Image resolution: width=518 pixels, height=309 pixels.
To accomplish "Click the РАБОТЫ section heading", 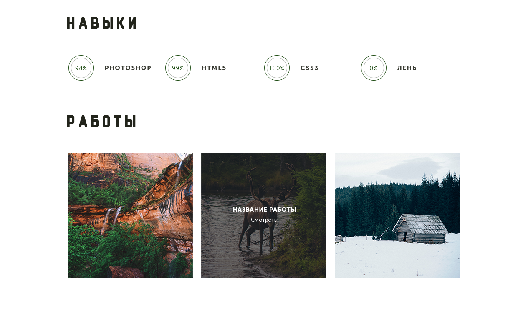I will 102,122.
